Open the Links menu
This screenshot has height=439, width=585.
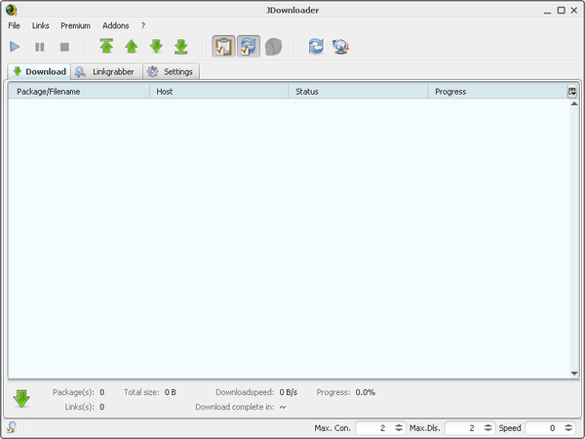(40, 25)
